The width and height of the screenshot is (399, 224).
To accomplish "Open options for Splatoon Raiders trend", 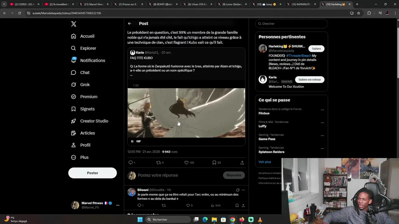I will [x=322, y=148].
